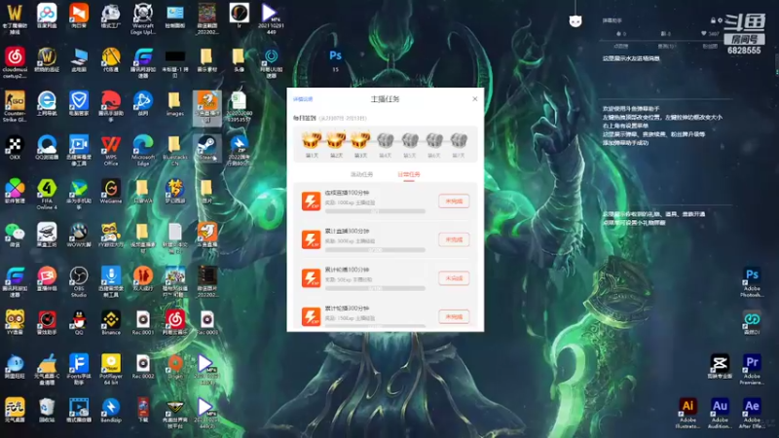This screenshot has width=779, height=438.
Task: Open the Rec 0001 recording file
Action: click(x=142, y=322)
